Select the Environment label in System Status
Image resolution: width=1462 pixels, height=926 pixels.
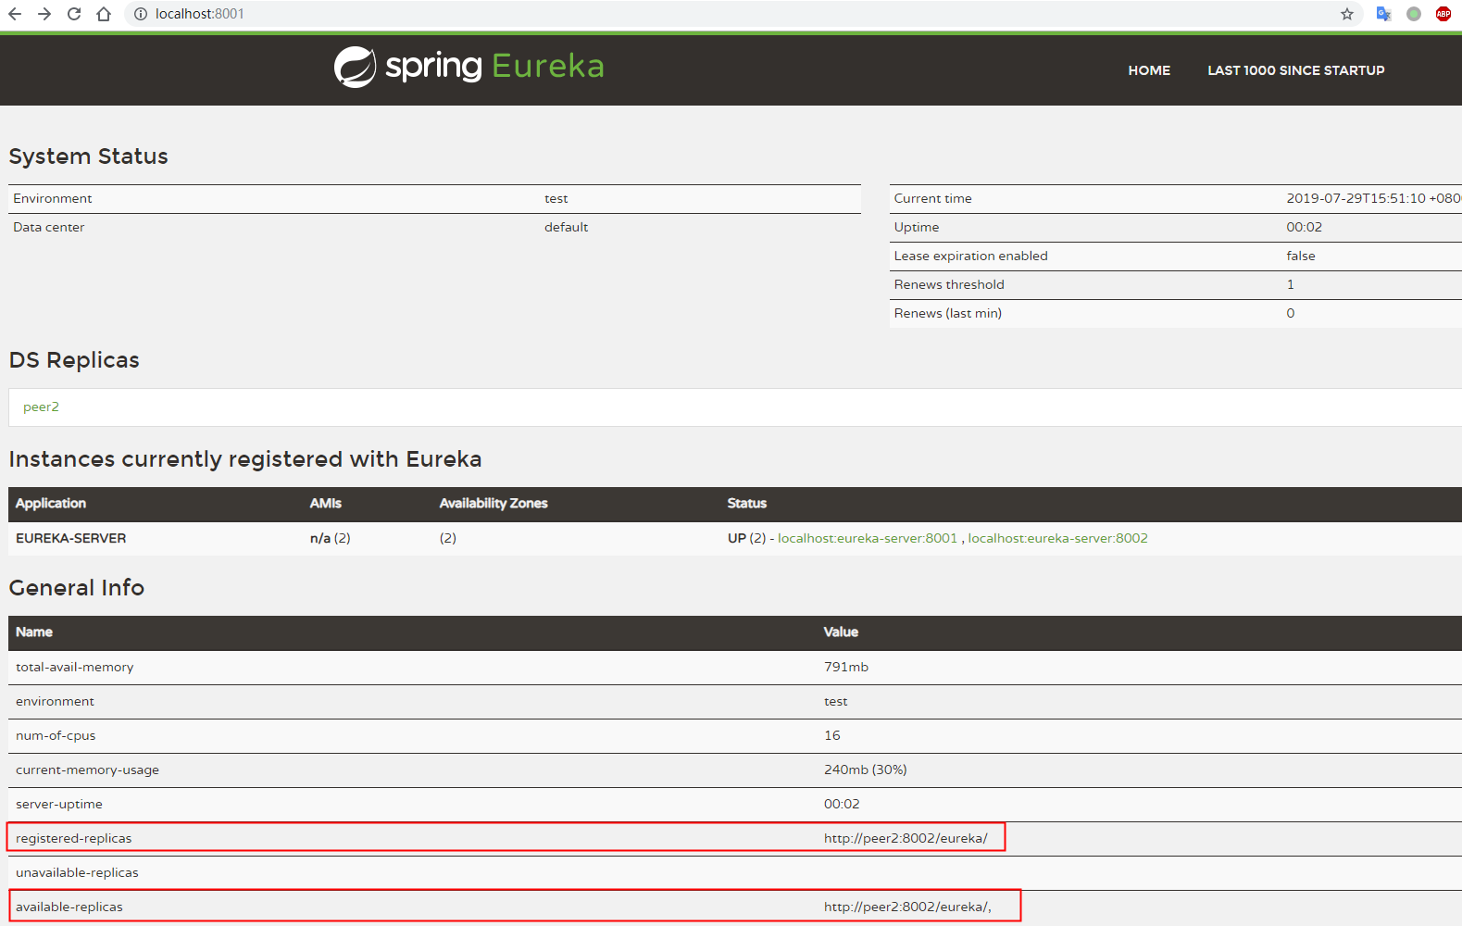point(53,198)
